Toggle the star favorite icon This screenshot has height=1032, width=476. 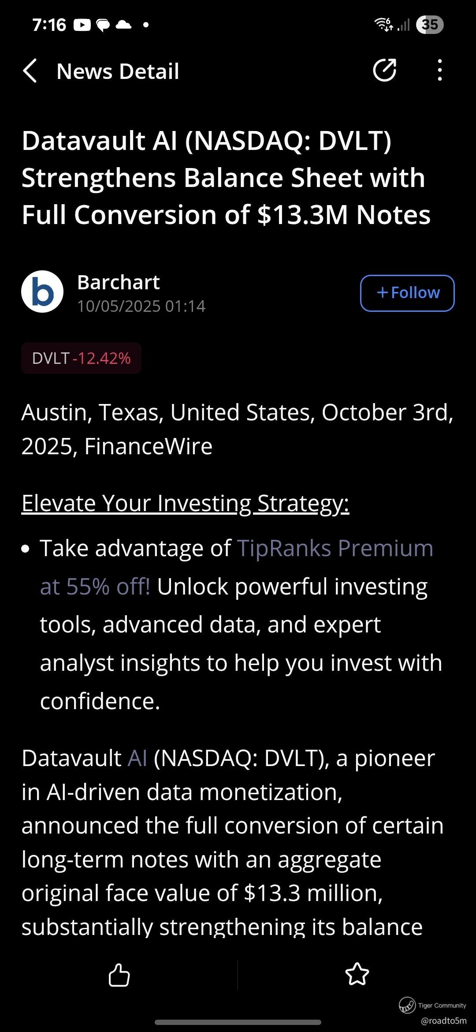[x=357, y=975]
